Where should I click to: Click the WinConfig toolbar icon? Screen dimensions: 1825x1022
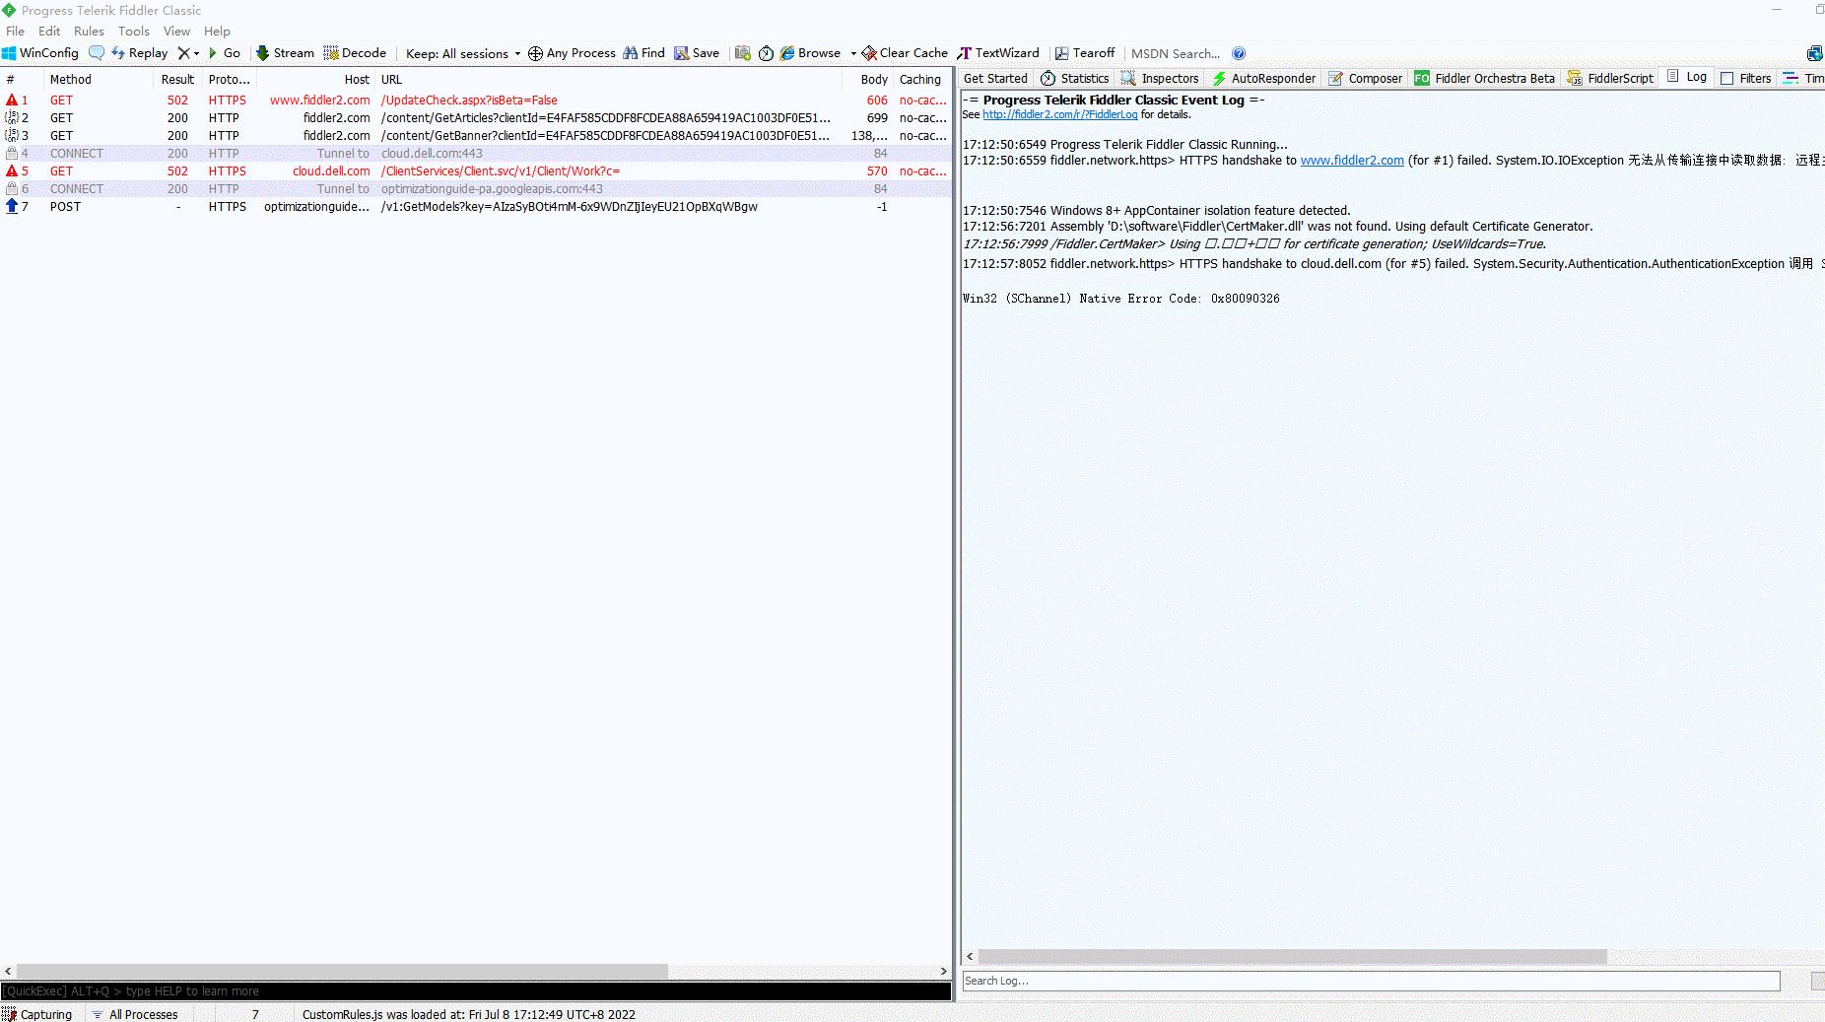[x=10, y=53]
